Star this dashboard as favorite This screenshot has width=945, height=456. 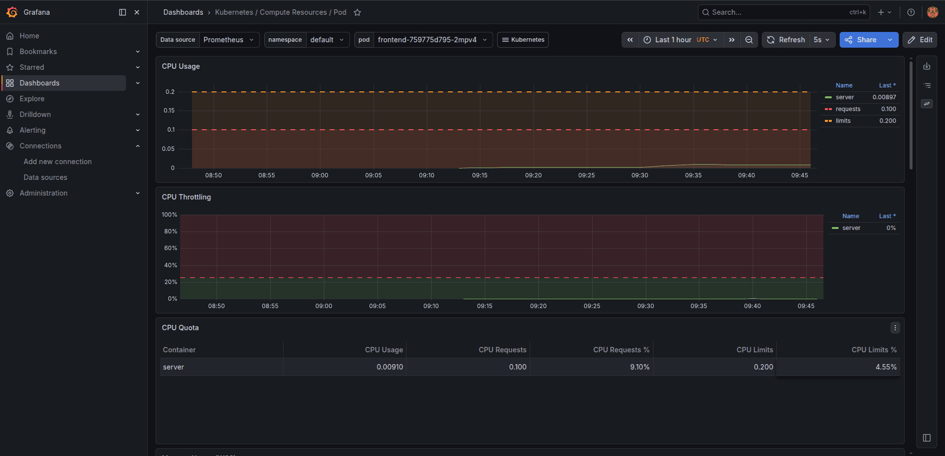click(x=357, y=12)
